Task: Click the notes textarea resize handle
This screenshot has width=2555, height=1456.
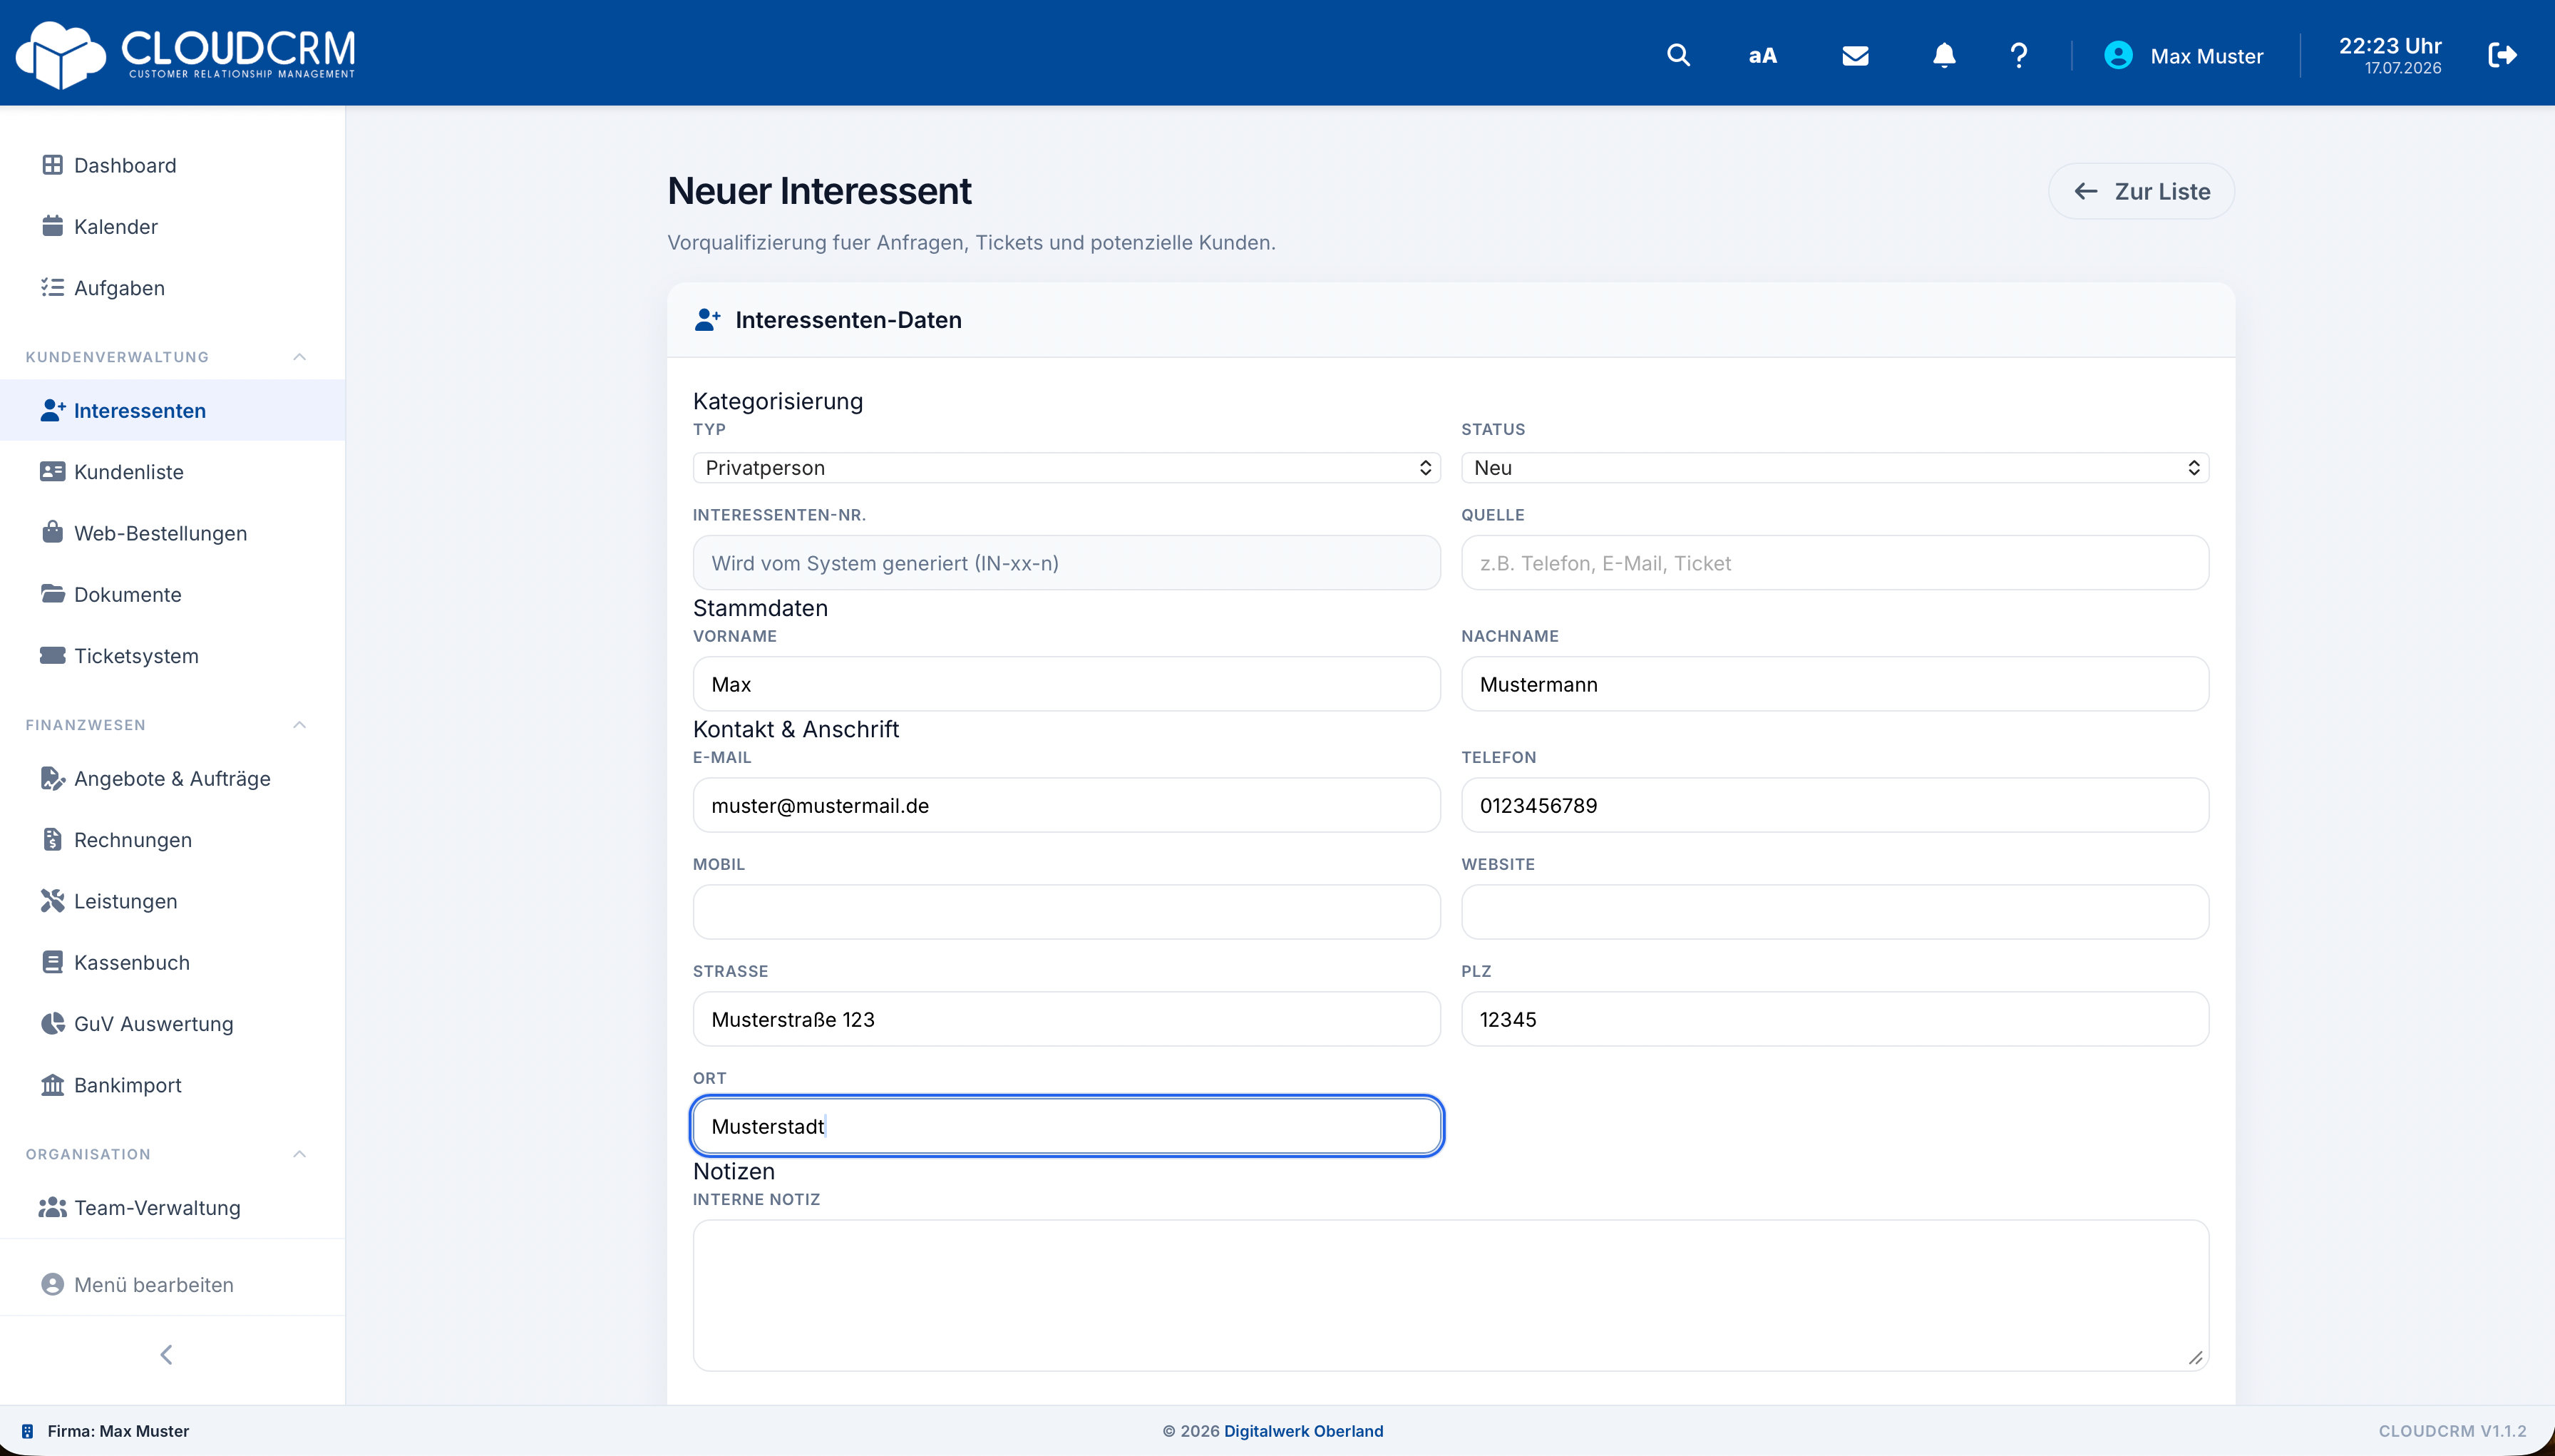Action: pyautogui.click(x=2195, y=1357)
